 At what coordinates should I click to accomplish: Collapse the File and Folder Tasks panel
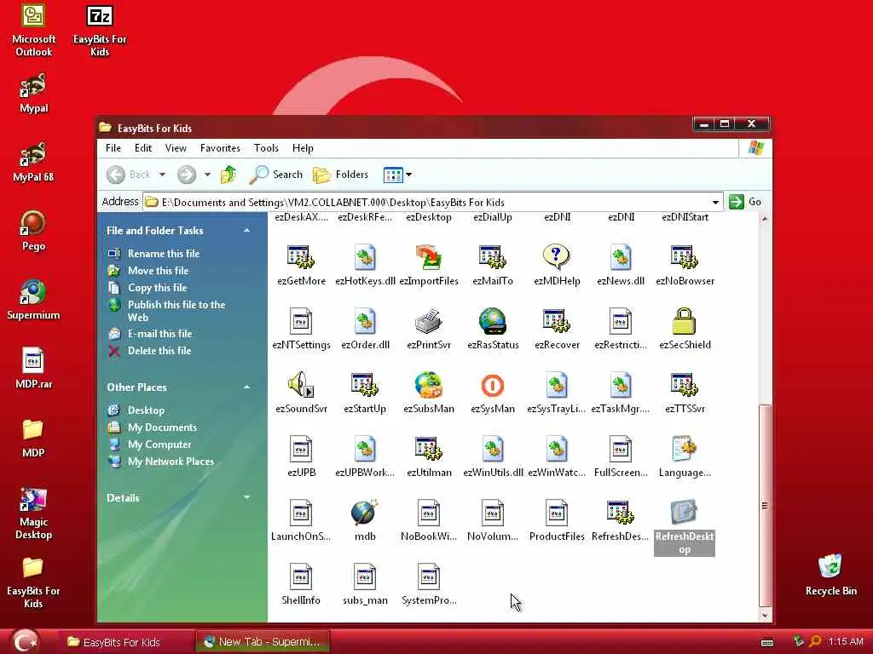click(x=246, y=230)
